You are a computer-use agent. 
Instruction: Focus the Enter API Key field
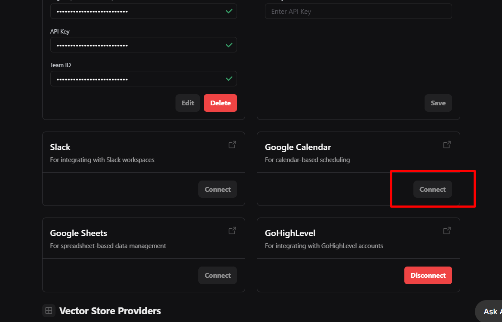point(358,12)
